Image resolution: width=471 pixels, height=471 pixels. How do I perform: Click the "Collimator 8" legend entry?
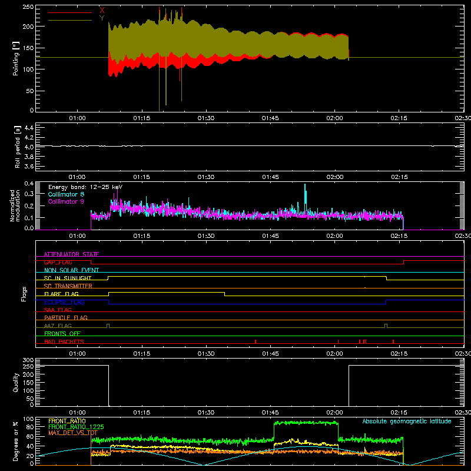click(66, 194)
